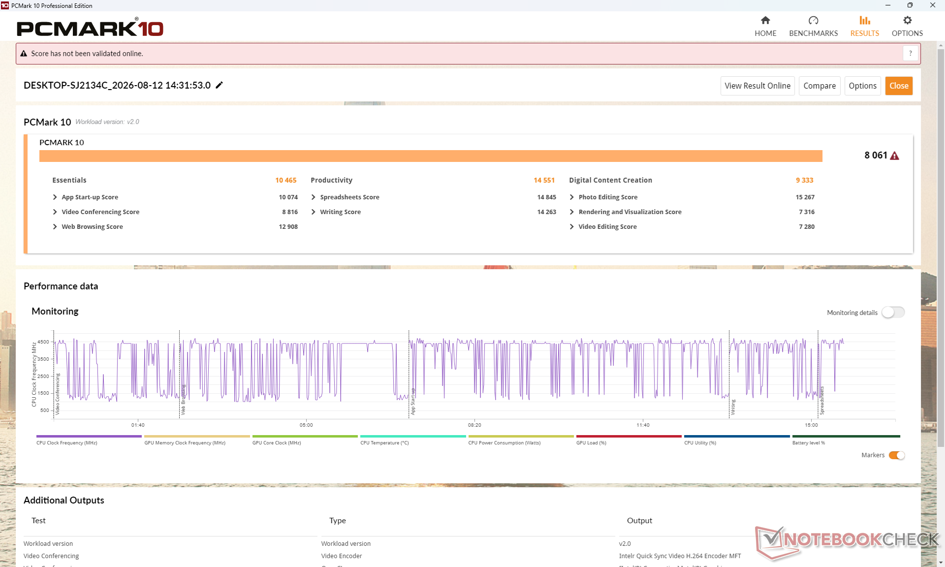Click the warning icon in validation banner
945x567 pixels.
[x=24, y=54]
